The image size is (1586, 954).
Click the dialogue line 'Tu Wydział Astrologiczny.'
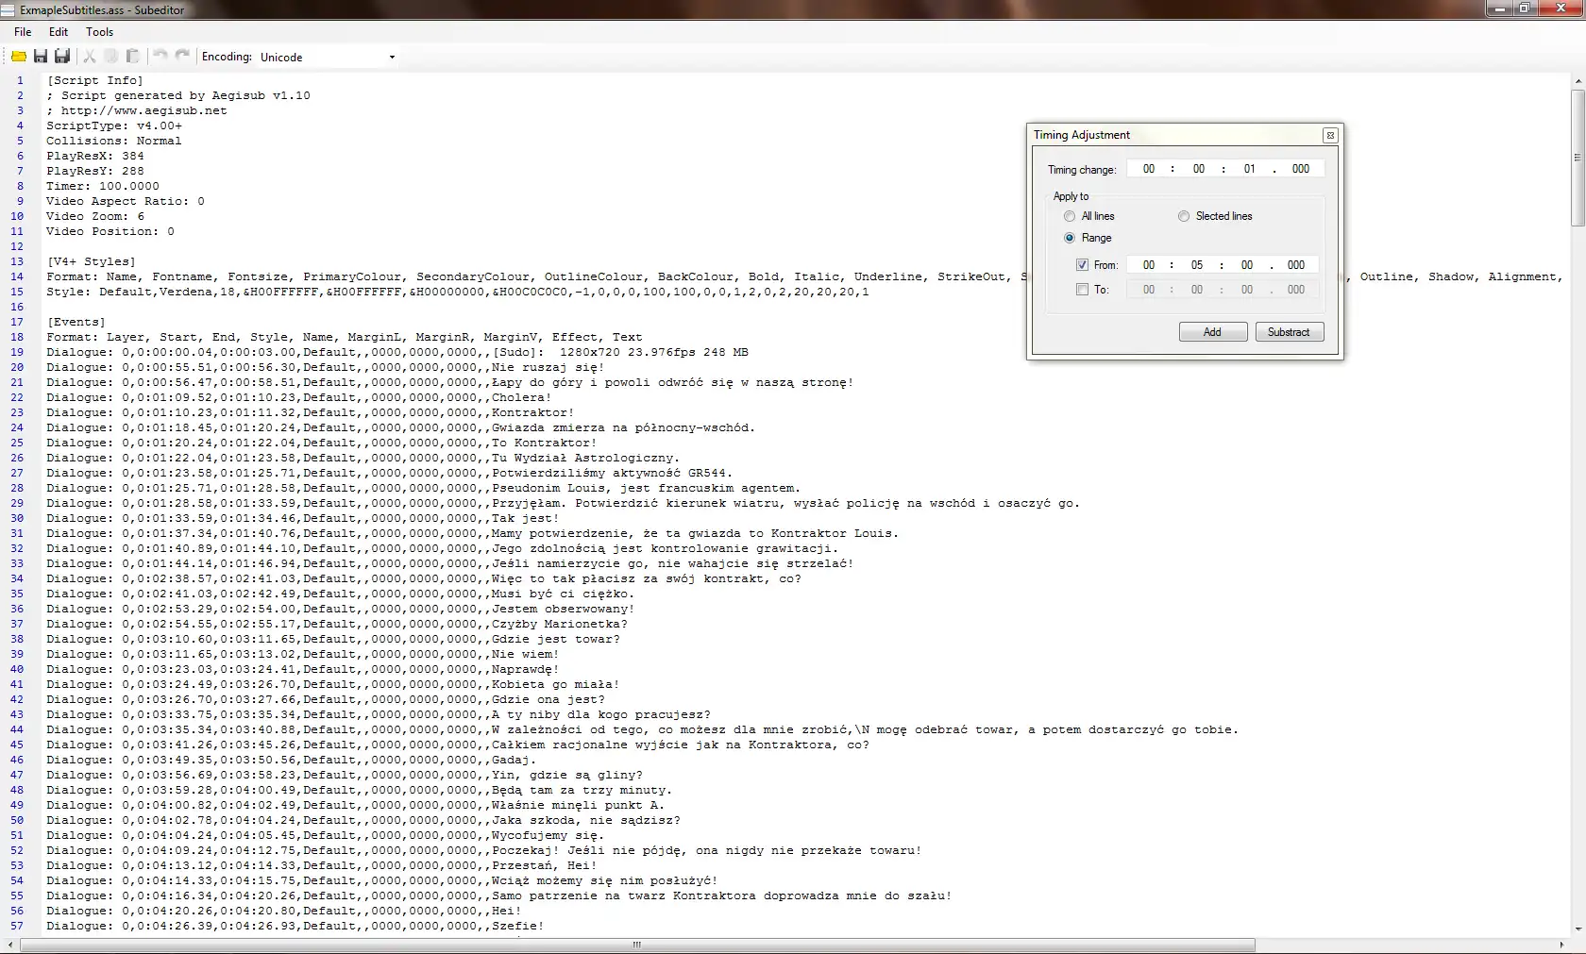coord(363,459)
